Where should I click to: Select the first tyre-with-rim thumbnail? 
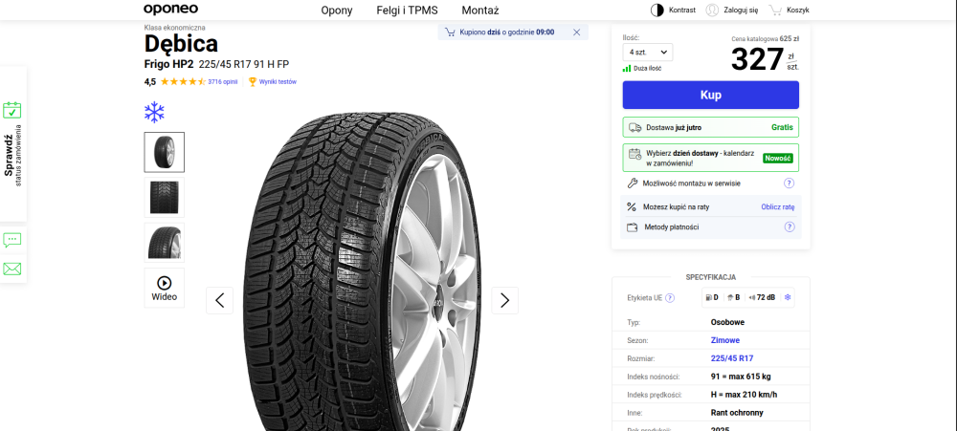click(x=165, y=152)
